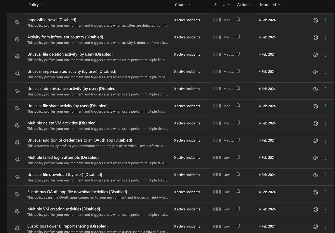Open Multiple delete VM activities [Disabled] policy
Viewport: 335px width, 233px height.
pyautogui.click(x=62, y=123)
